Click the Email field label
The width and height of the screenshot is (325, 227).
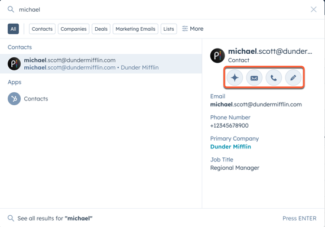(x=217, y=96)
